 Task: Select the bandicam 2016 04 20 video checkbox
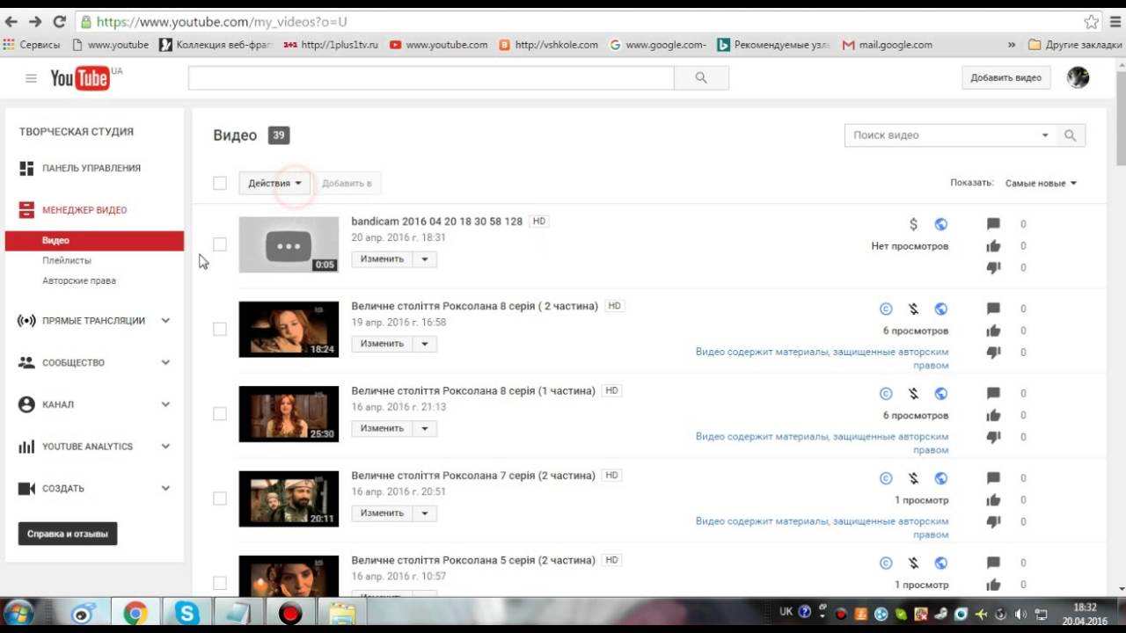[220, 244]
